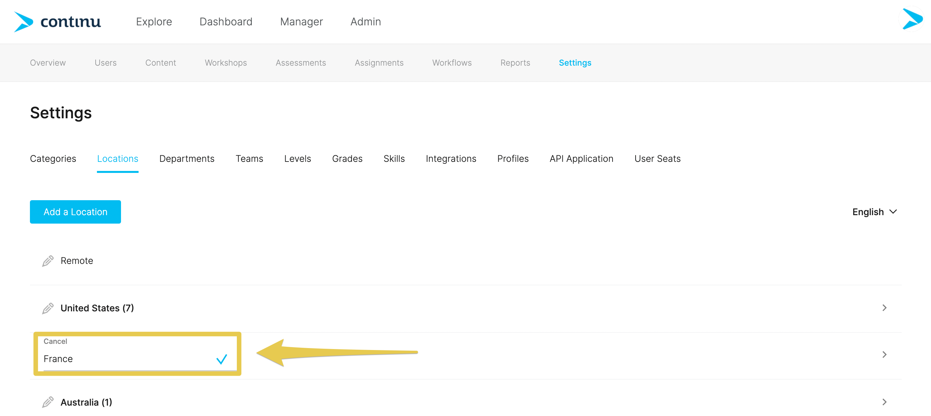Click the Continu logo in the header

coord(57,22)
